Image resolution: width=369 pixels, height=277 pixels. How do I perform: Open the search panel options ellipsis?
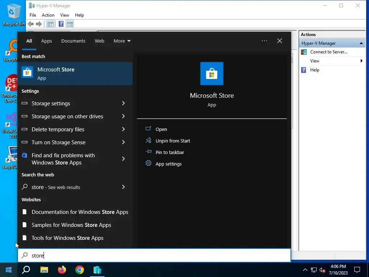[264, 41]
